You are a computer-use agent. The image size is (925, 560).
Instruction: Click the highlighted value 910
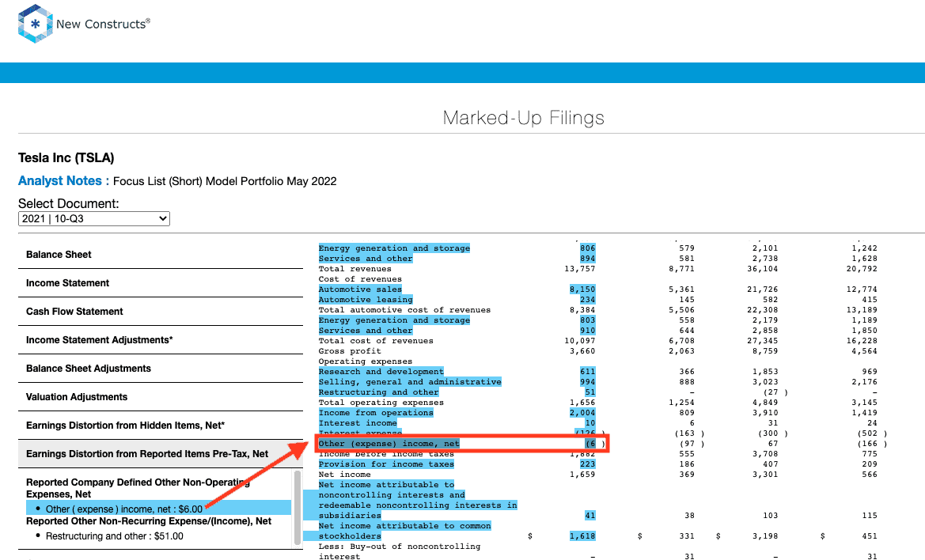pos(588,331)
